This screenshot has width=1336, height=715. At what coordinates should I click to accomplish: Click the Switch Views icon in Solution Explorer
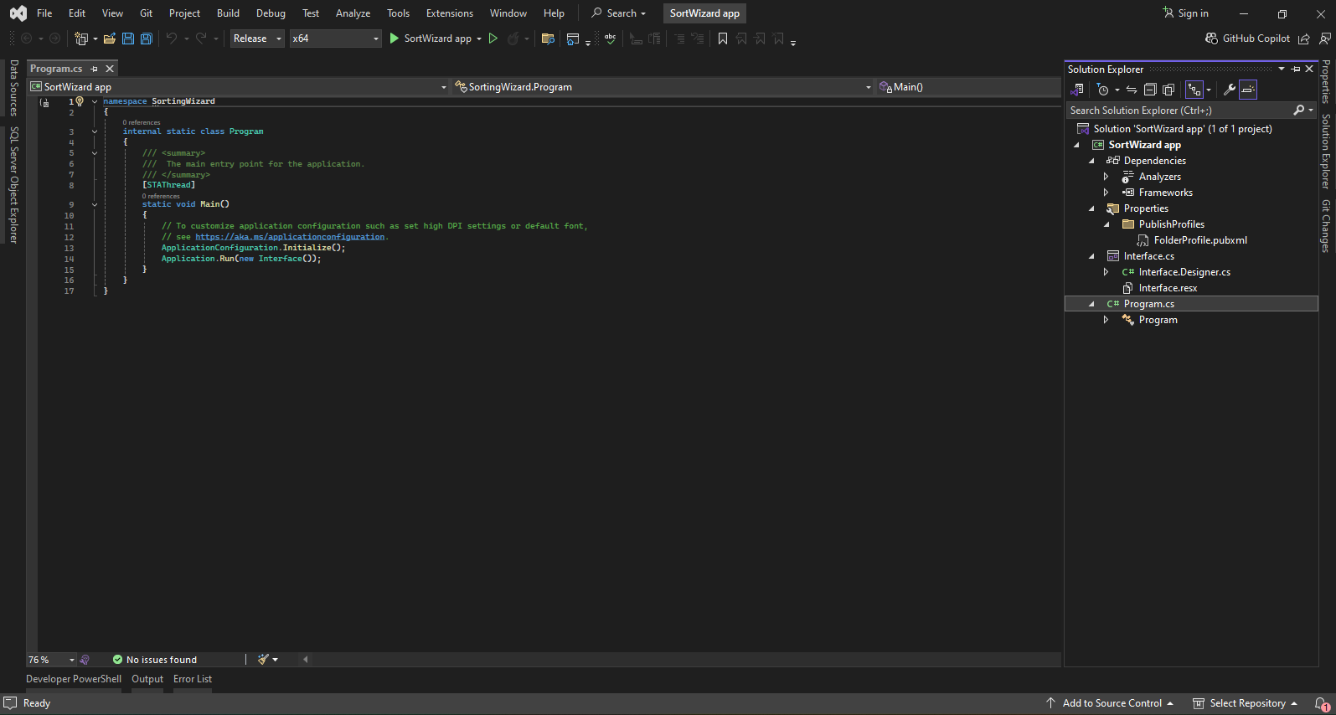click(1077, 90)
